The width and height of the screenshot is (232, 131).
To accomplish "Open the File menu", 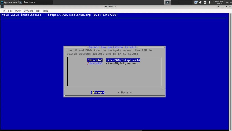I will click(x=3, y=11).
